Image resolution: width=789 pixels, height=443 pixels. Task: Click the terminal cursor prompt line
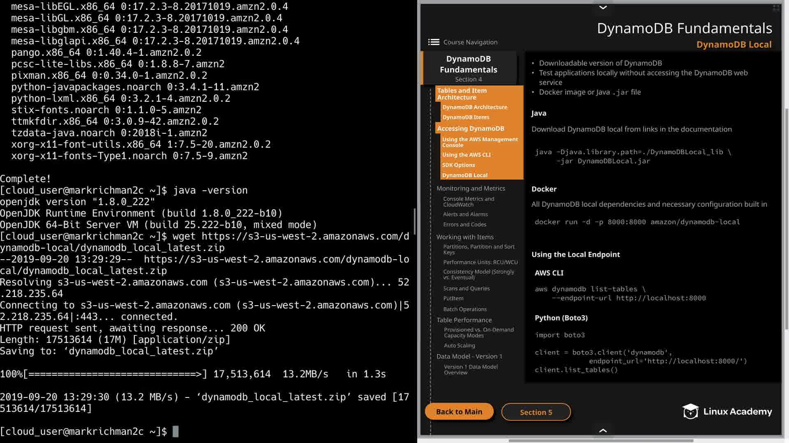(x=175, y=432)
